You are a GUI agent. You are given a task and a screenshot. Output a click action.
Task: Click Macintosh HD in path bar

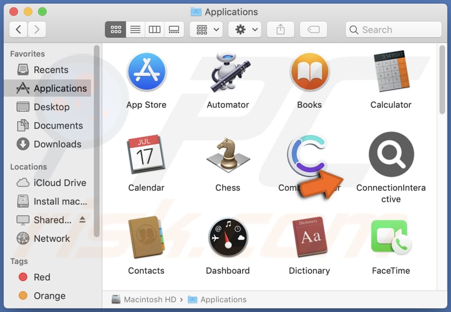144,299
